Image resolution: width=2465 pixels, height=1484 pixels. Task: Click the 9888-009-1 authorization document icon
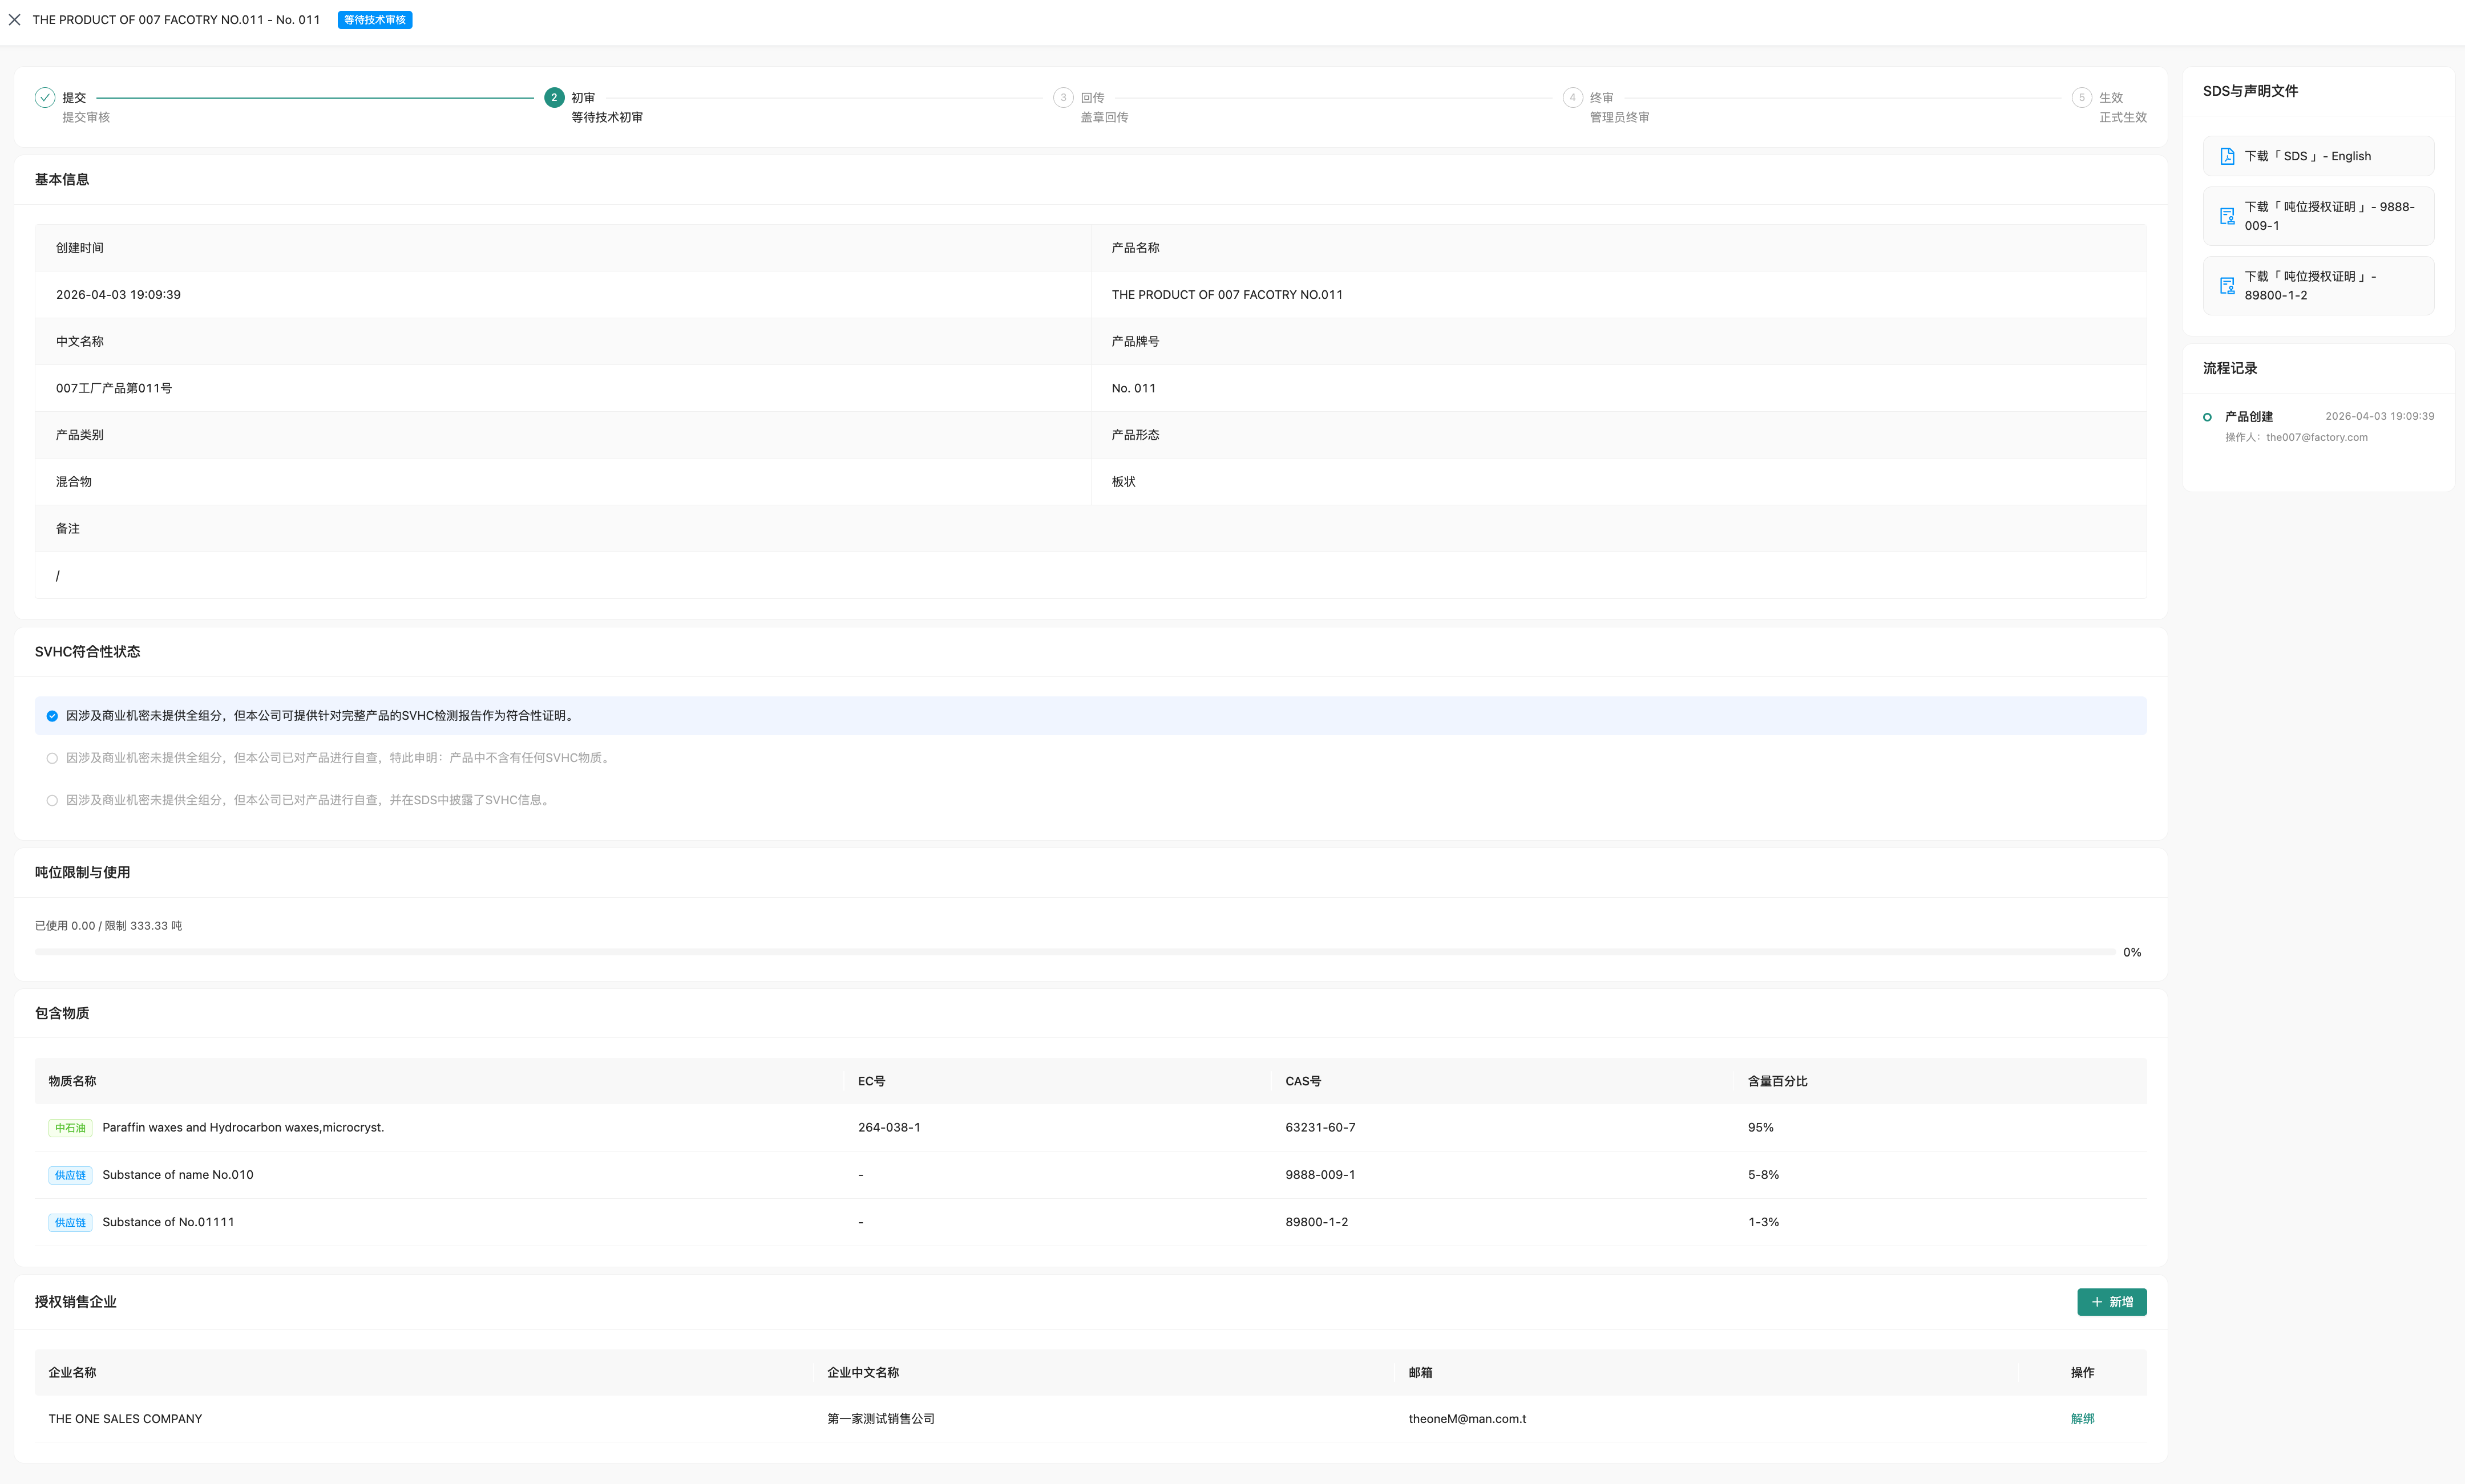tap(2227, 216)
